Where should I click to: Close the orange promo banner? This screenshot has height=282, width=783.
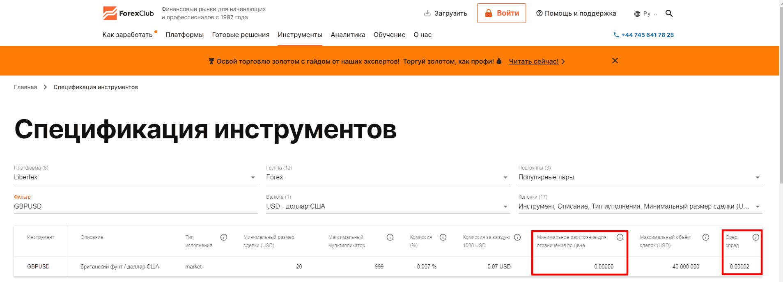pyautogui.click(x=615, y=61)
